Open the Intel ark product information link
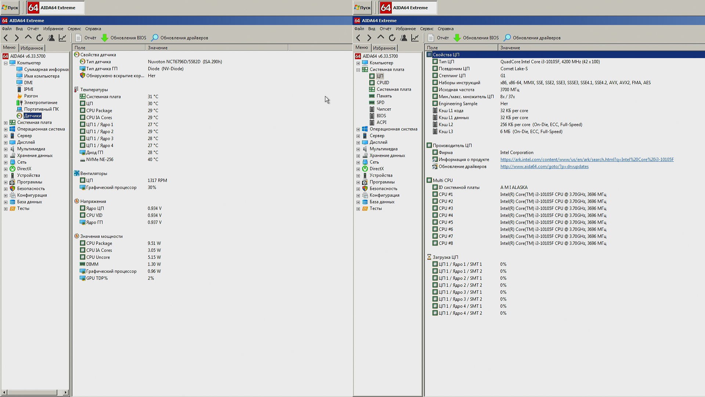Viewport: 705px width, 397px height. pos(587,160)
